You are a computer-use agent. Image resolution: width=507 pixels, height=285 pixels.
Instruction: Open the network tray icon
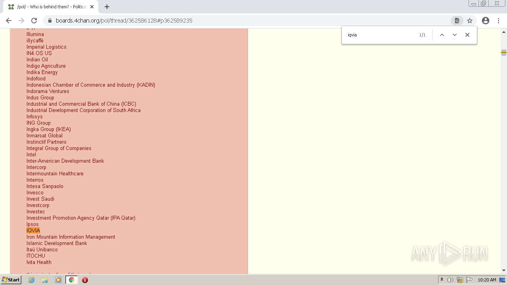click(460, 280)
